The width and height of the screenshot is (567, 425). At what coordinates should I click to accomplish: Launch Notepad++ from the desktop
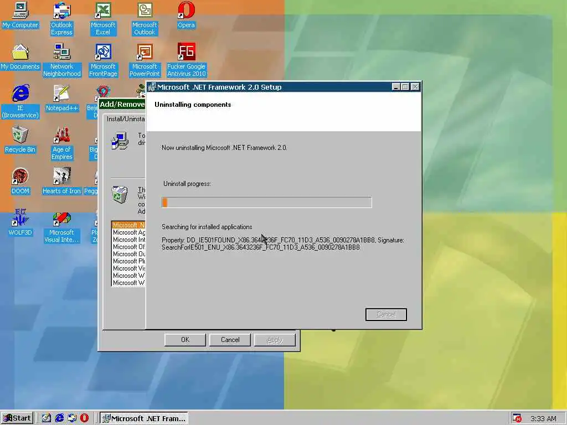coord(62,99)
